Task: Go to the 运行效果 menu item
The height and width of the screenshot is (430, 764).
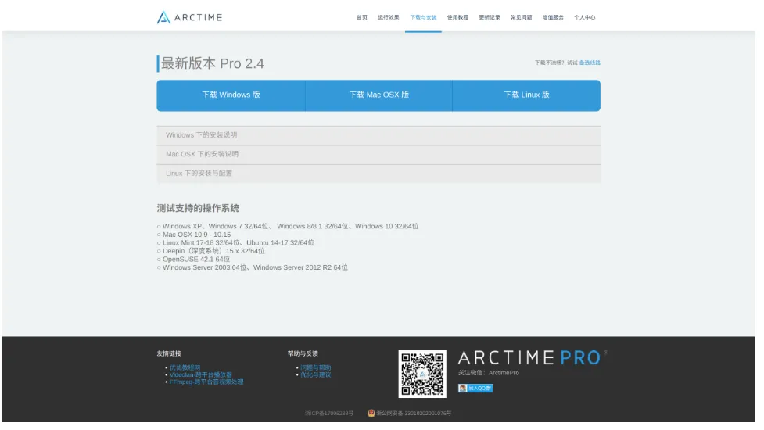Action: point(389,17)
